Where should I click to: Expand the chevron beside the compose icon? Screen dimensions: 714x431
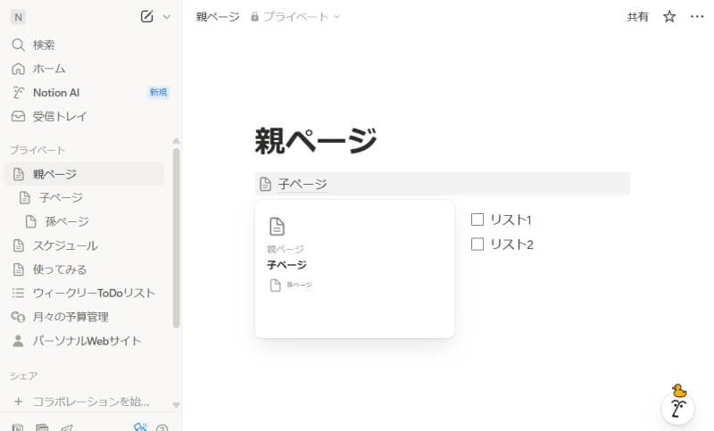[x=167, y=17]
